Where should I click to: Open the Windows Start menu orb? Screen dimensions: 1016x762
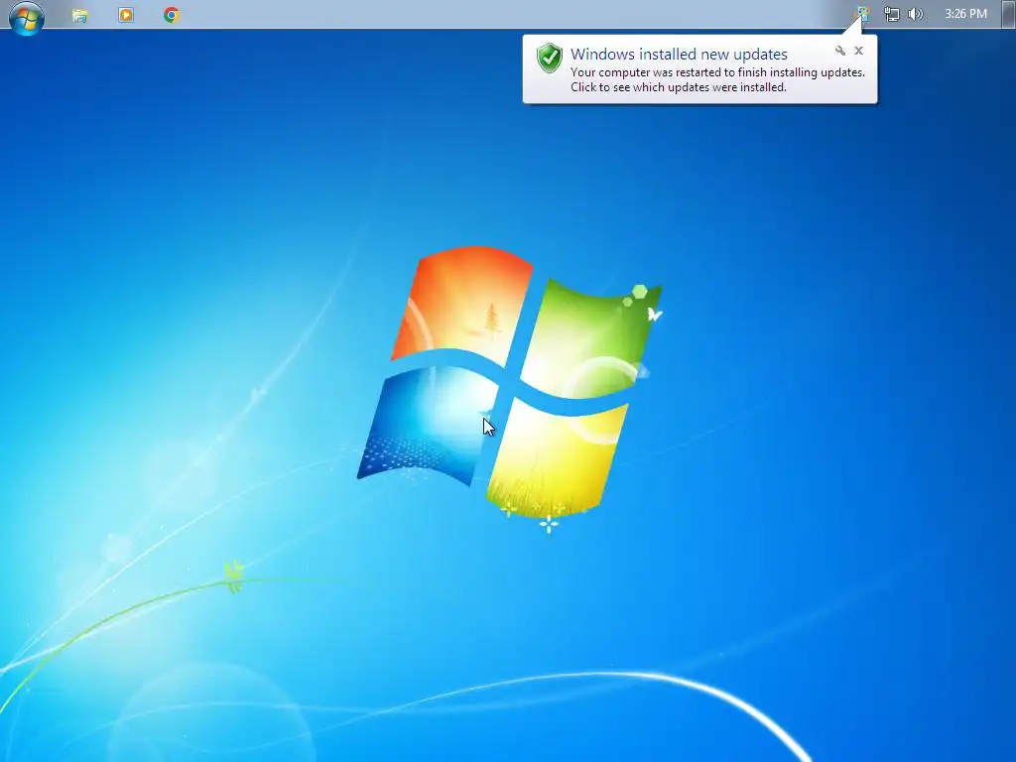tap(26, 16)
